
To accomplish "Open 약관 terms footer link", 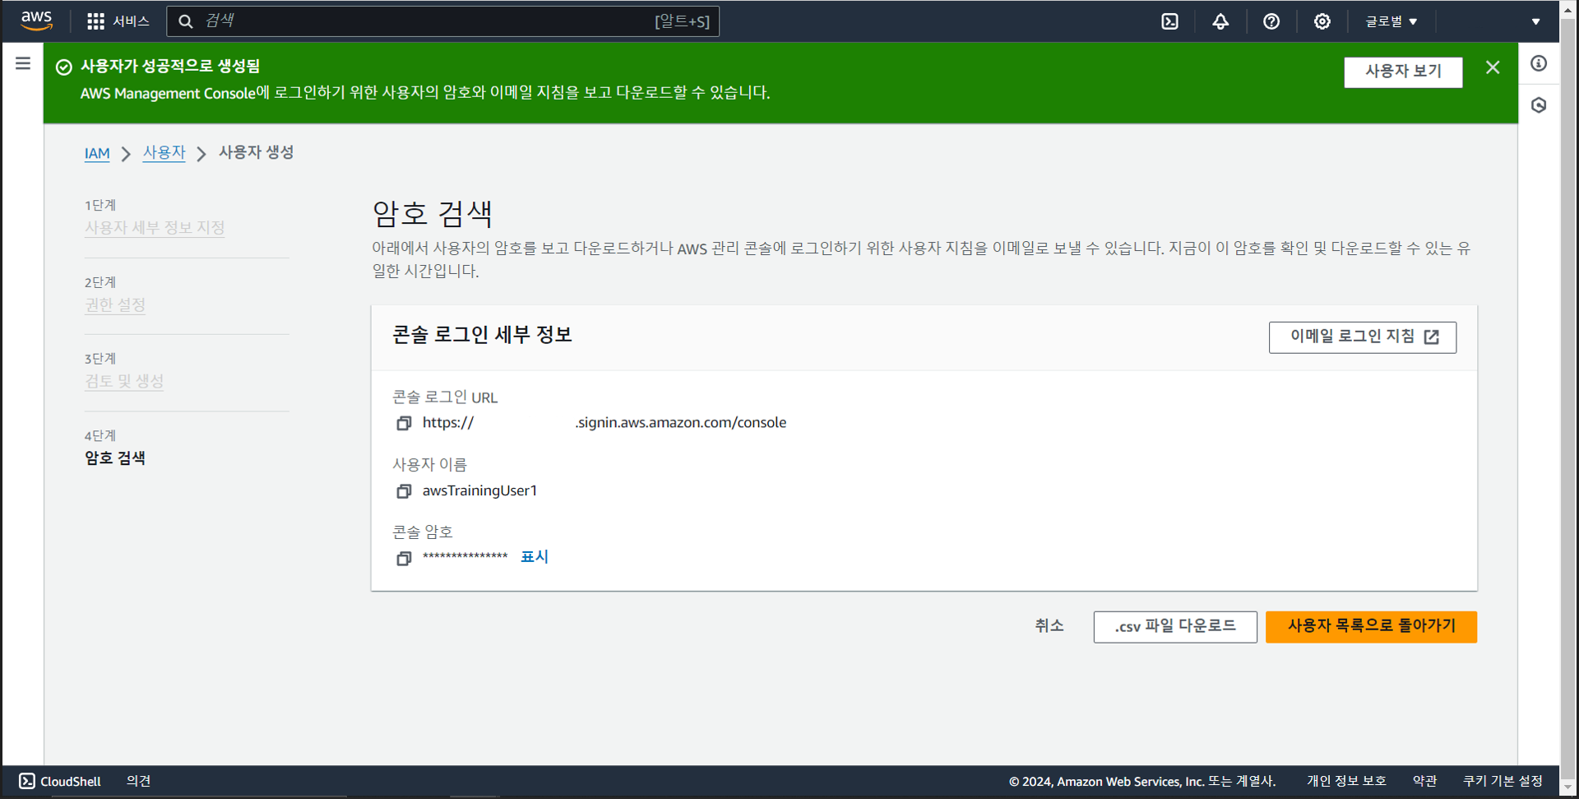I will 1424,781.
